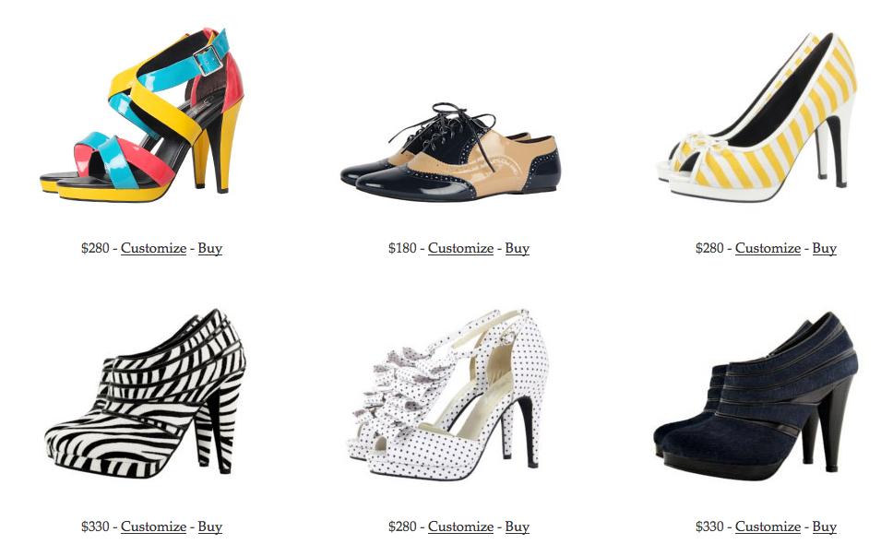The width and height of the screenshot is (893, 556).
Task: Buy the colorful strappy sandal
Action: 209,248
